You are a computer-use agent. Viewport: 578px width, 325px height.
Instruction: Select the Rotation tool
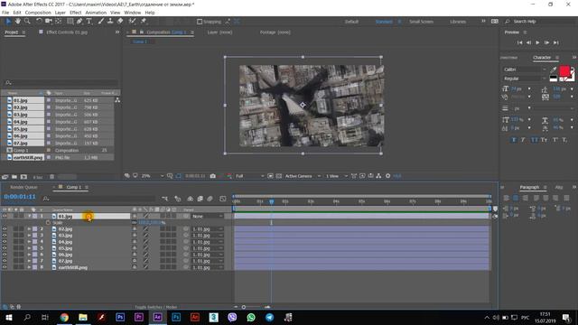(x=39, y=22)
